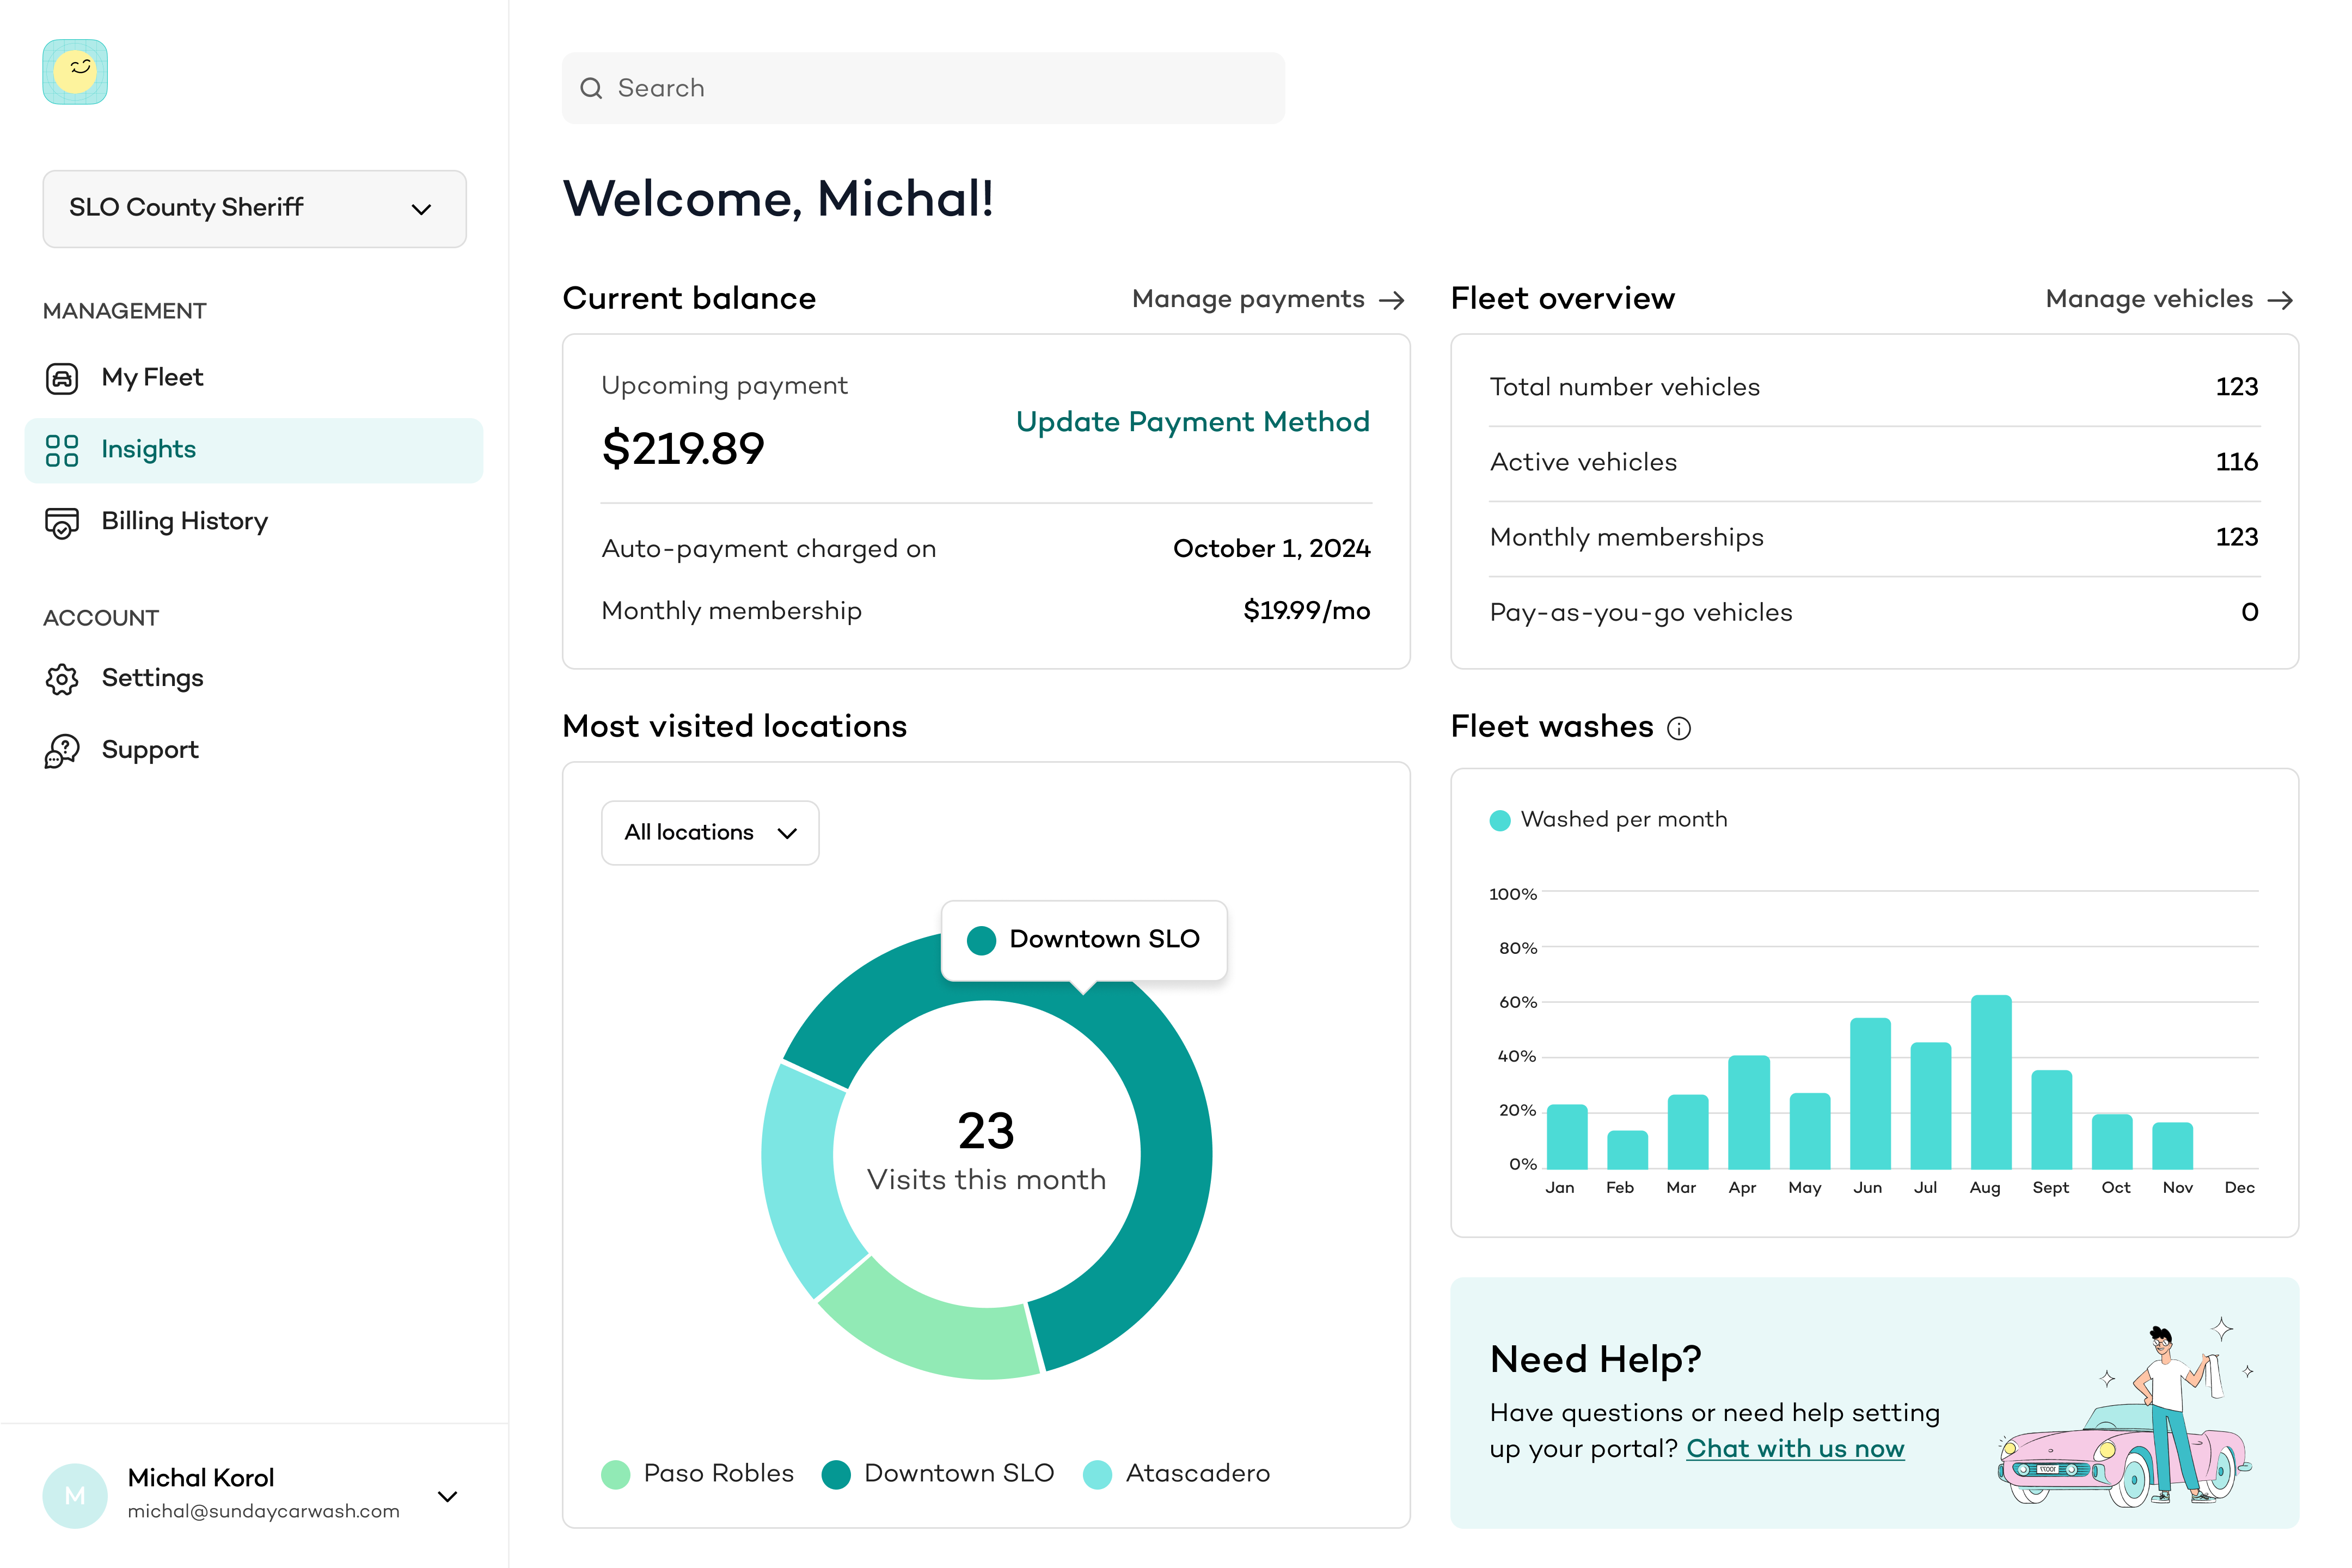Click the search magnifier icon
Viewport: 2352px width, 1568px height.
tap(591, 88)
